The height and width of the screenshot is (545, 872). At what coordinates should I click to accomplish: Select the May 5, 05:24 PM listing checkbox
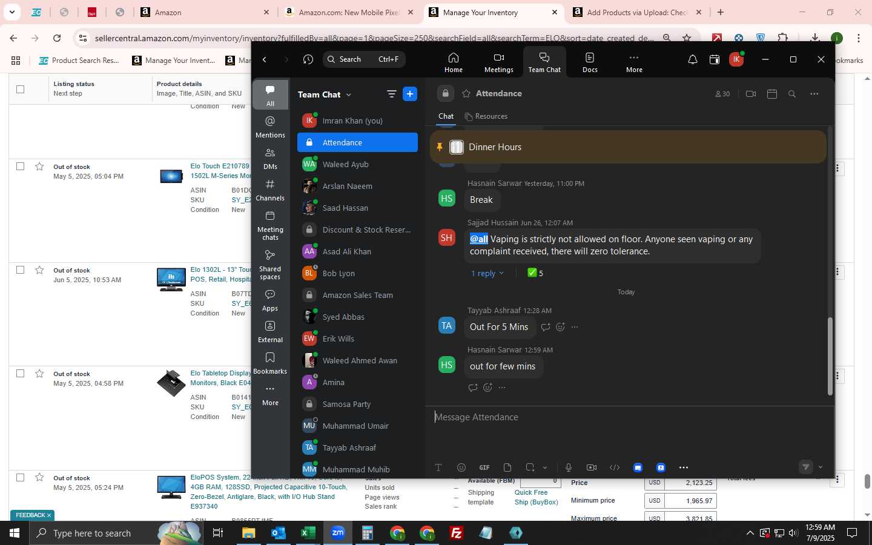[x=20, y=477]
